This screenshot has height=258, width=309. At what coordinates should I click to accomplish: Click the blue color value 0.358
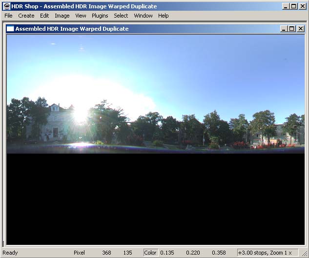coord(219,253)
